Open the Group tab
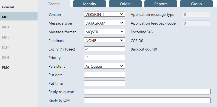 pos(196,4)
